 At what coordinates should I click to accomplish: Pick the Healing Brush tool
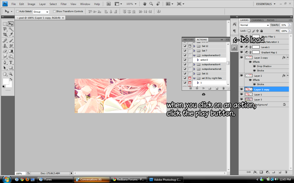5,41
